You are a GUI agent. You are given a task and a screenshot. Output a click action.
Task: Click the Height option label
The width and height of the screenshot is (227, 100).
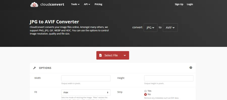[x=121, y=78]
